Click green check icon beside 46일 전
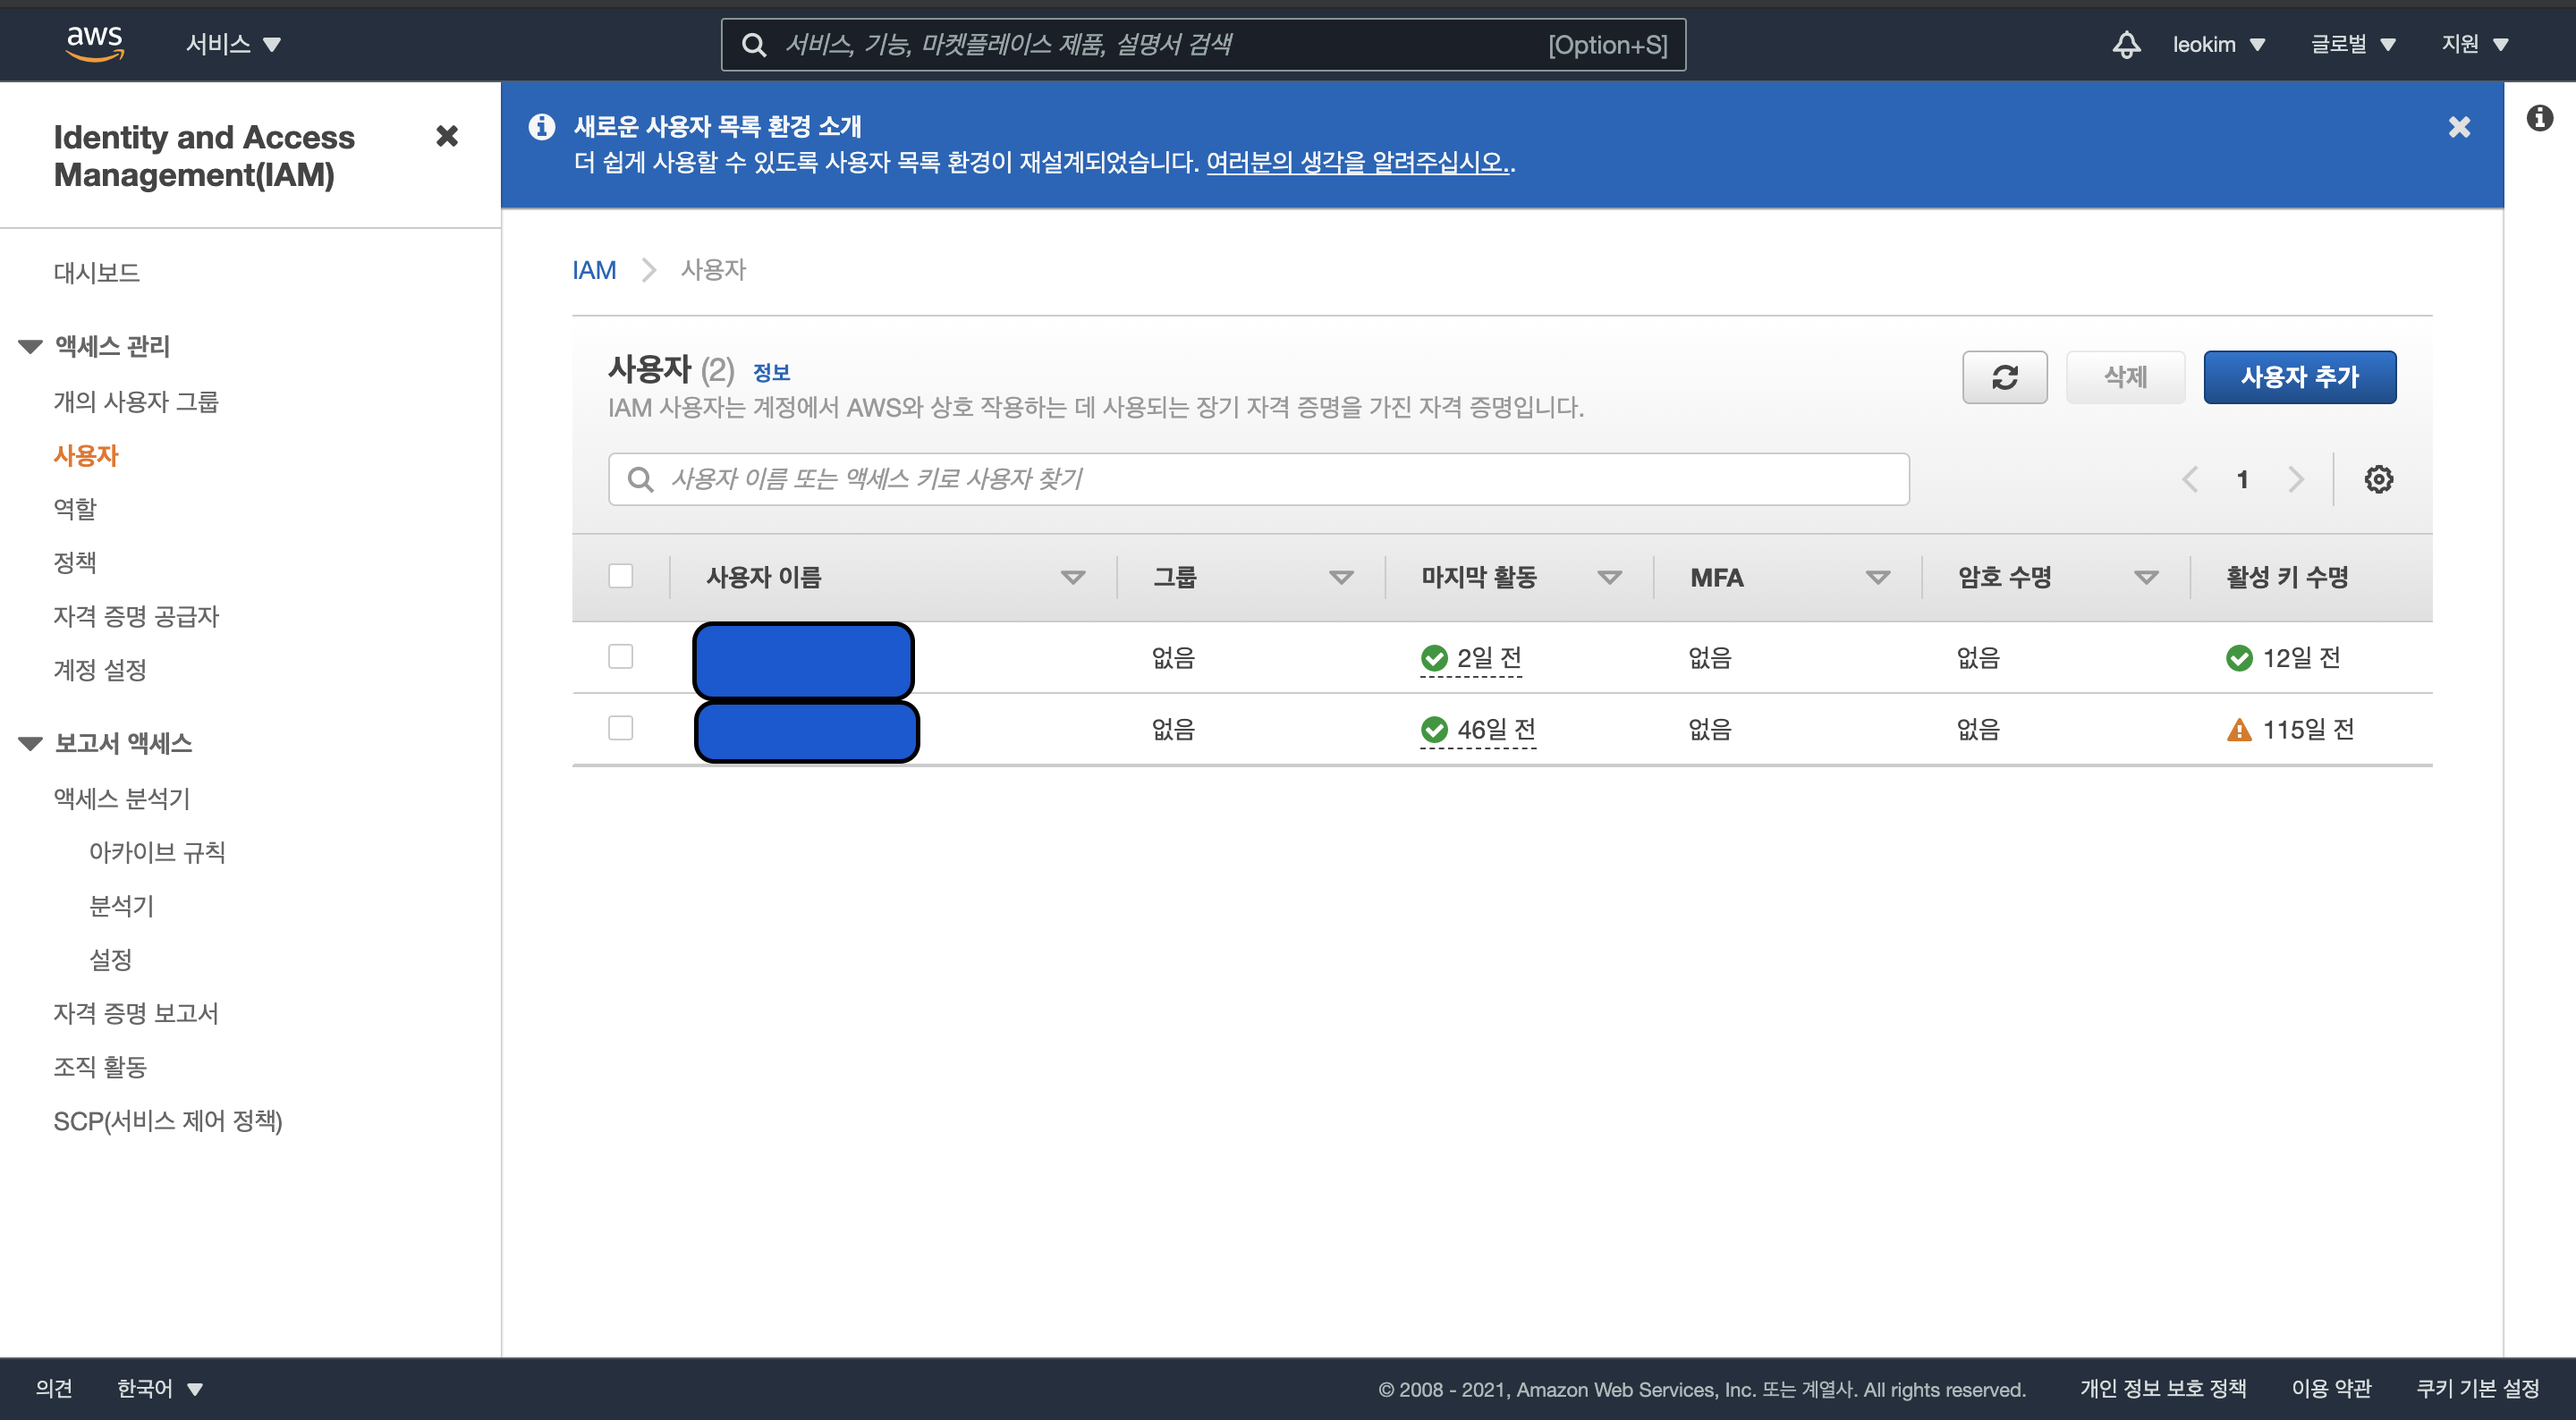The height and width of the screenshot is (1420, 2576). (1434, 730)
